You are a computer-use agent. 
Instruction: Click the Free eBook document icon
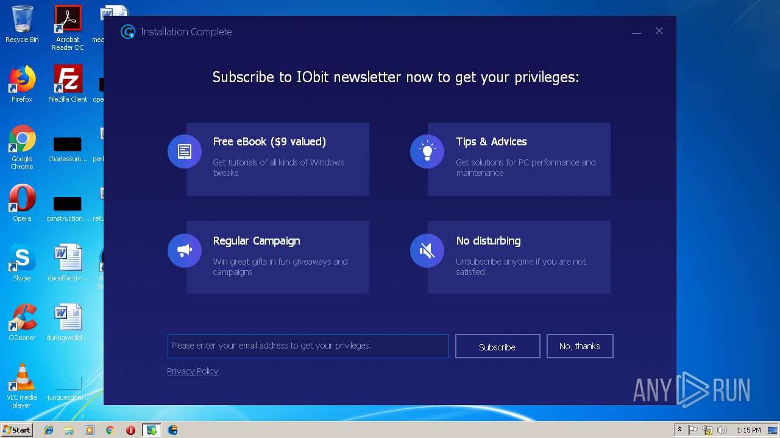(x=185, y=151)
